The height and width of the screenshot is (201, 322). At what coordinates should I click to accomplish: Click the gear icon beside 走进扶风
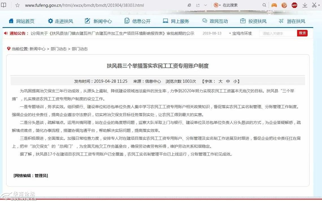pyautogui.click(x=50, y=21)
